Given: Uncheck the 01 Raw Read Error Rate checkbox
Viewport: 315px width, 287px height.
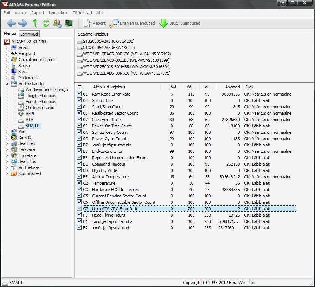Looking at the screenshot, I should [x=79, y=94].
